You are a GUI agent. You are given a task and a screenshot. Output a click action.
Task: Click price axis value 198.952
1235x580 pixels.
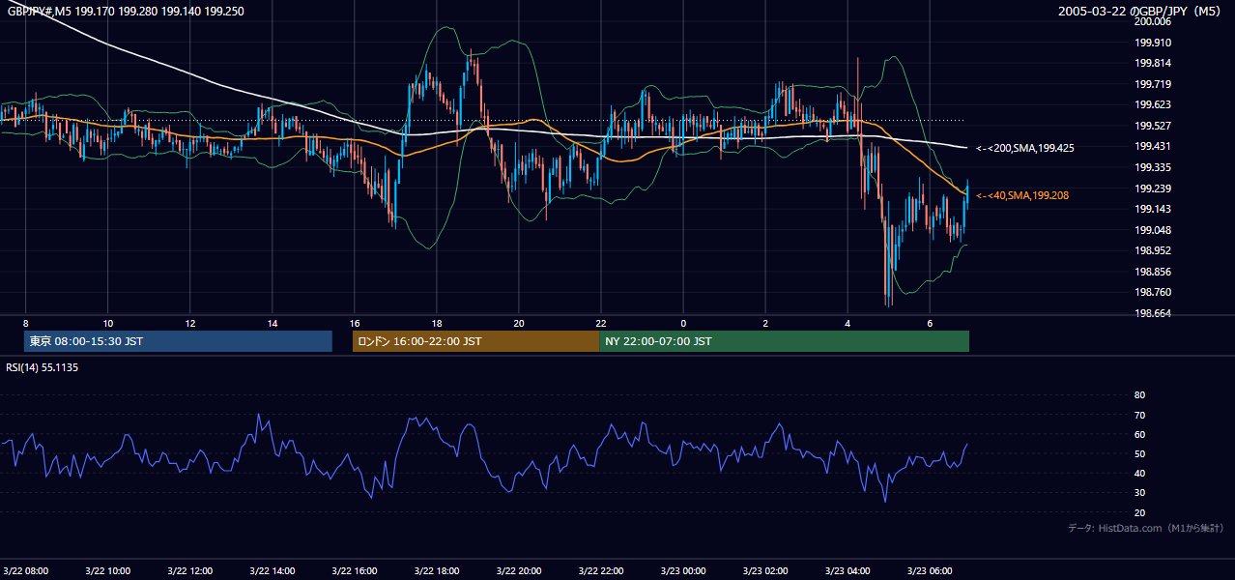pos(1153,250)
